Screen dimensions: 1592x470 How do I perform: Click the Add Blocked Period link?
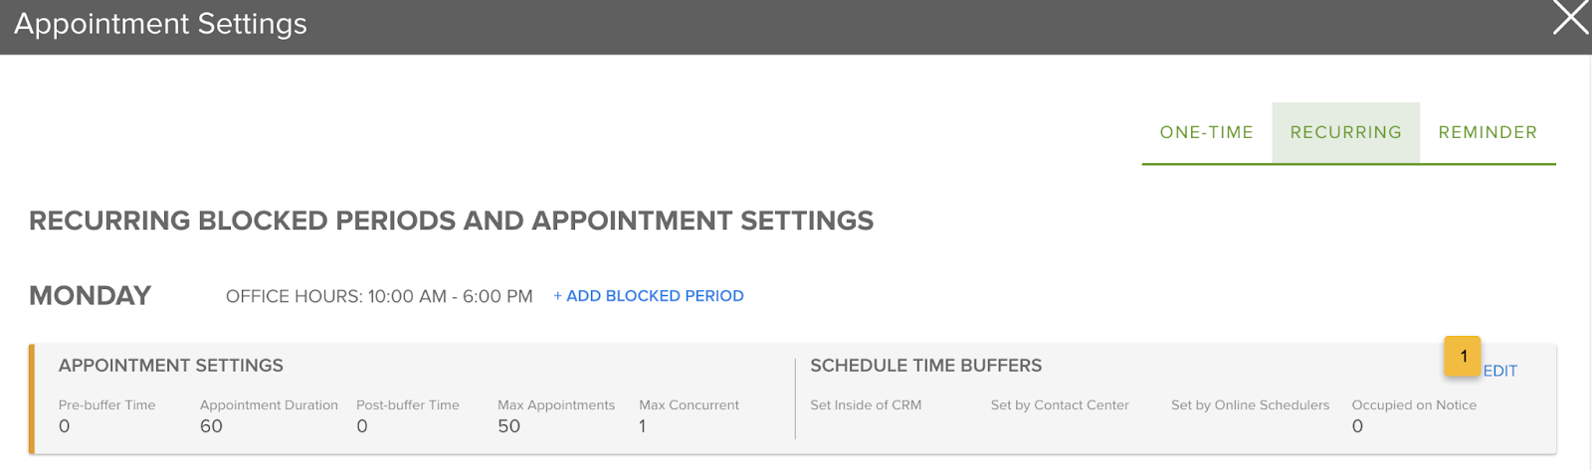[x=649, y=296]
